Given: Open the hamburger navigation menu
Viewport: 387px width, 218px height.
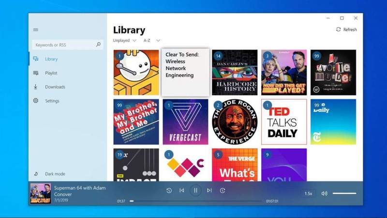Looking at the screenshot, I should click(35, 30).
